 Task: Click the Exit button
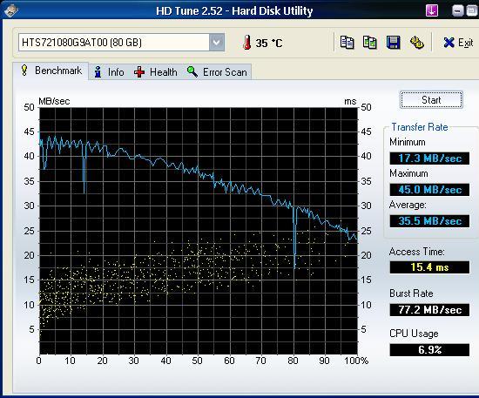458,43
